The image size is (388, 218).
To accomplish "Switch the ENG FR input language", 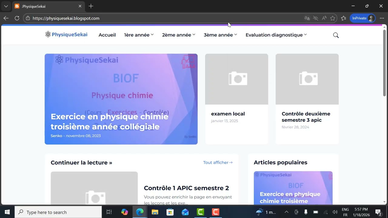I will [x=345, y=212].
